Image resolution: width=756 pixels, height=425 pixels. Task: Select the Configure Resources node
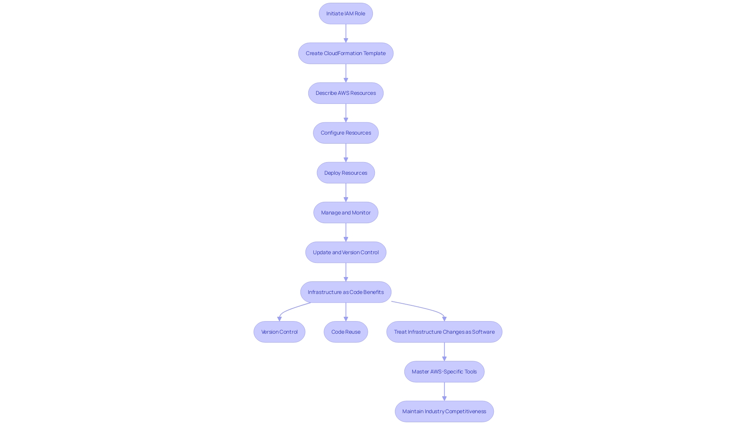click(346, 132)
